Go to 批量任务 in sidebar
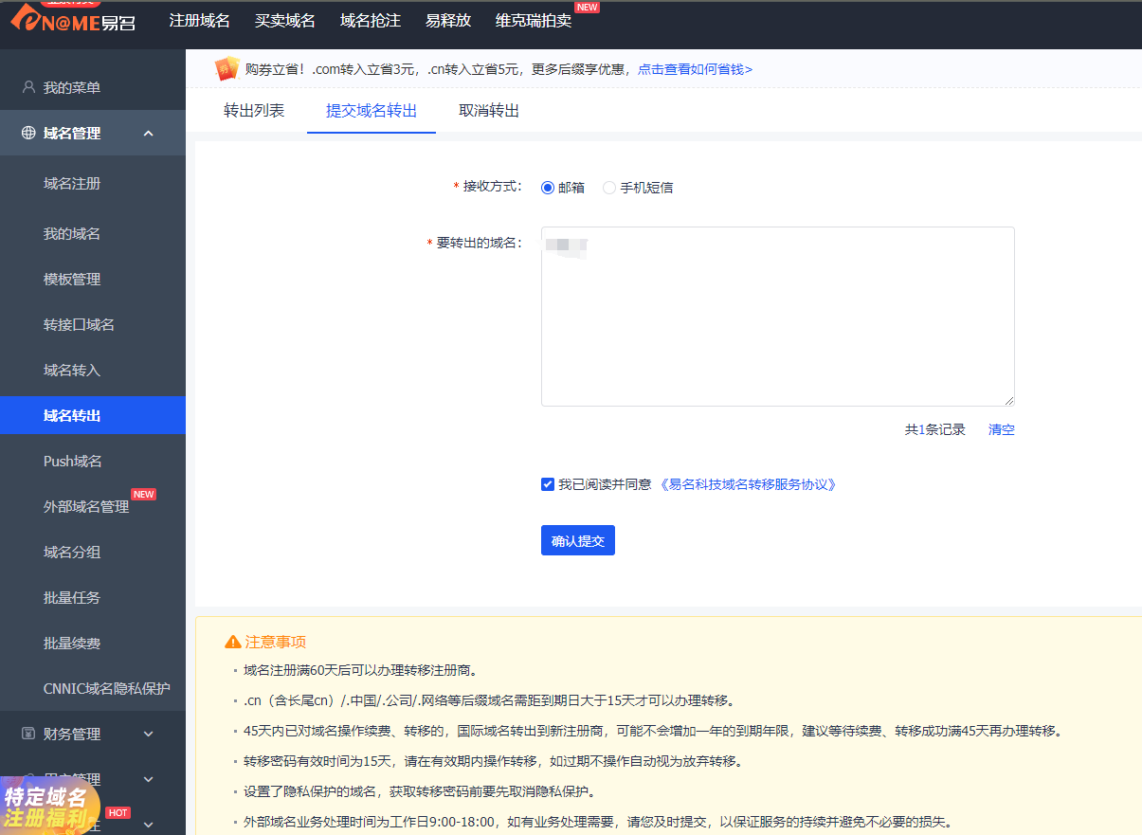Viewport: 1142px width, 835px height. 72,597
